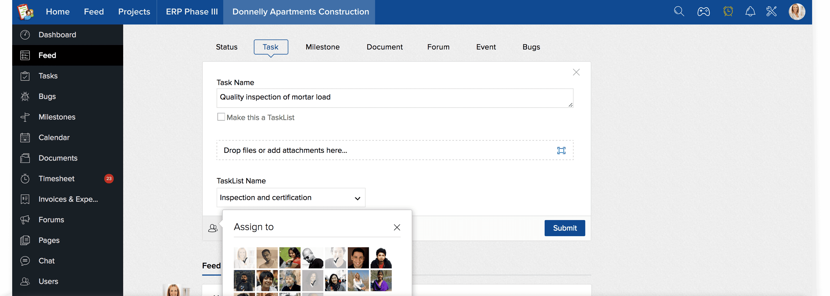Switch to the Milestone tab
This screenshot has height=296, width=830.
coord(322,47)
